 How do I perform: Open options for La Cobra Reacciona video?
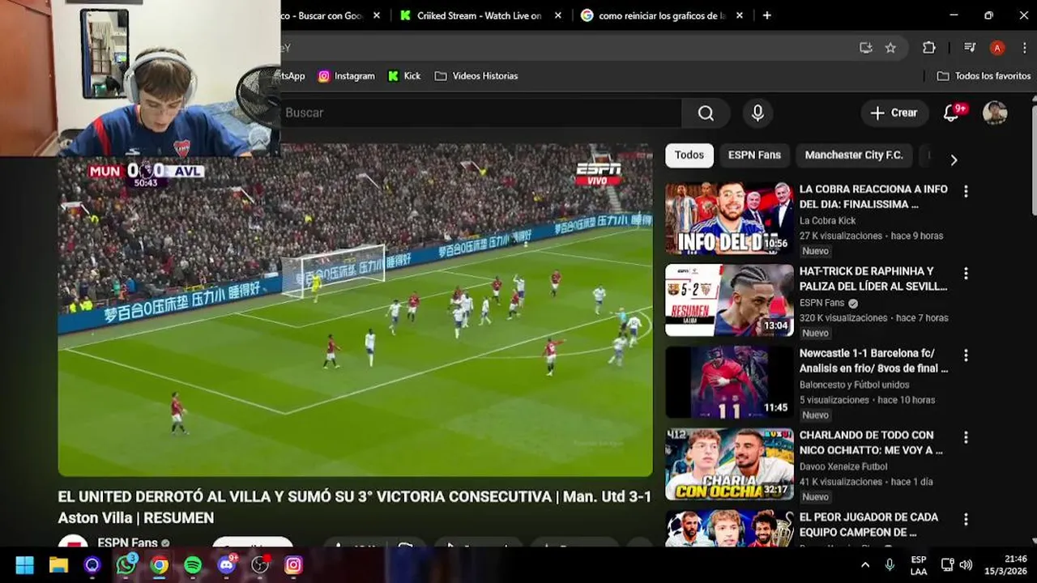966,191
